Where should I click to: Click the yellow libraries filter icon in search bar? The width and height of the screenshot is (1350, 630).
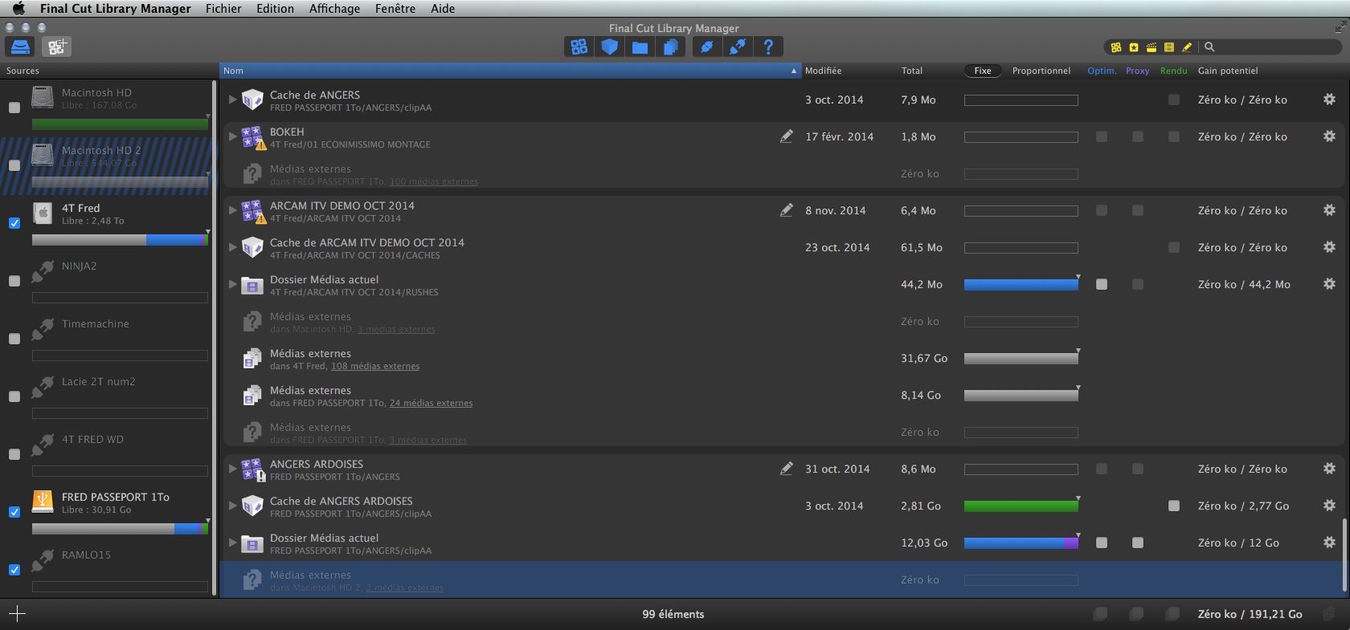(x=1116, y=47)
